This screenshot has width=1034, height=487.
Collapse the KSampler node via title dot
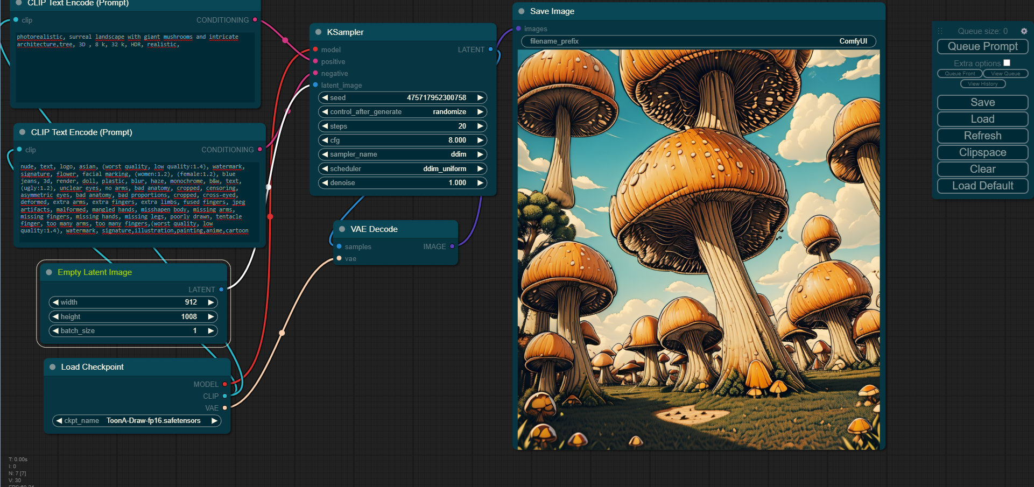point(318,32)
